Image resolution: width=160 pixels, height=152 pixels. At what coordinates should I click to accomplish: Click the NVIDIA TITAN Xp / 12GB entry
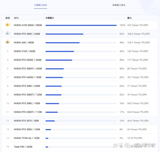click(27, 138)
